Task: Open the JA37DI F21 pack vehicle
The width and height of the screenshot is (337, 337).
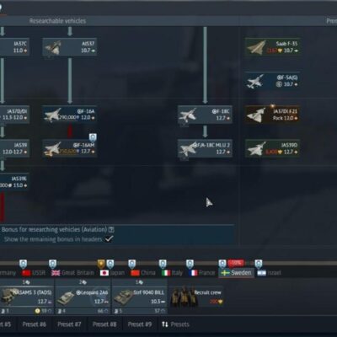Action: [x=272, y=114]
